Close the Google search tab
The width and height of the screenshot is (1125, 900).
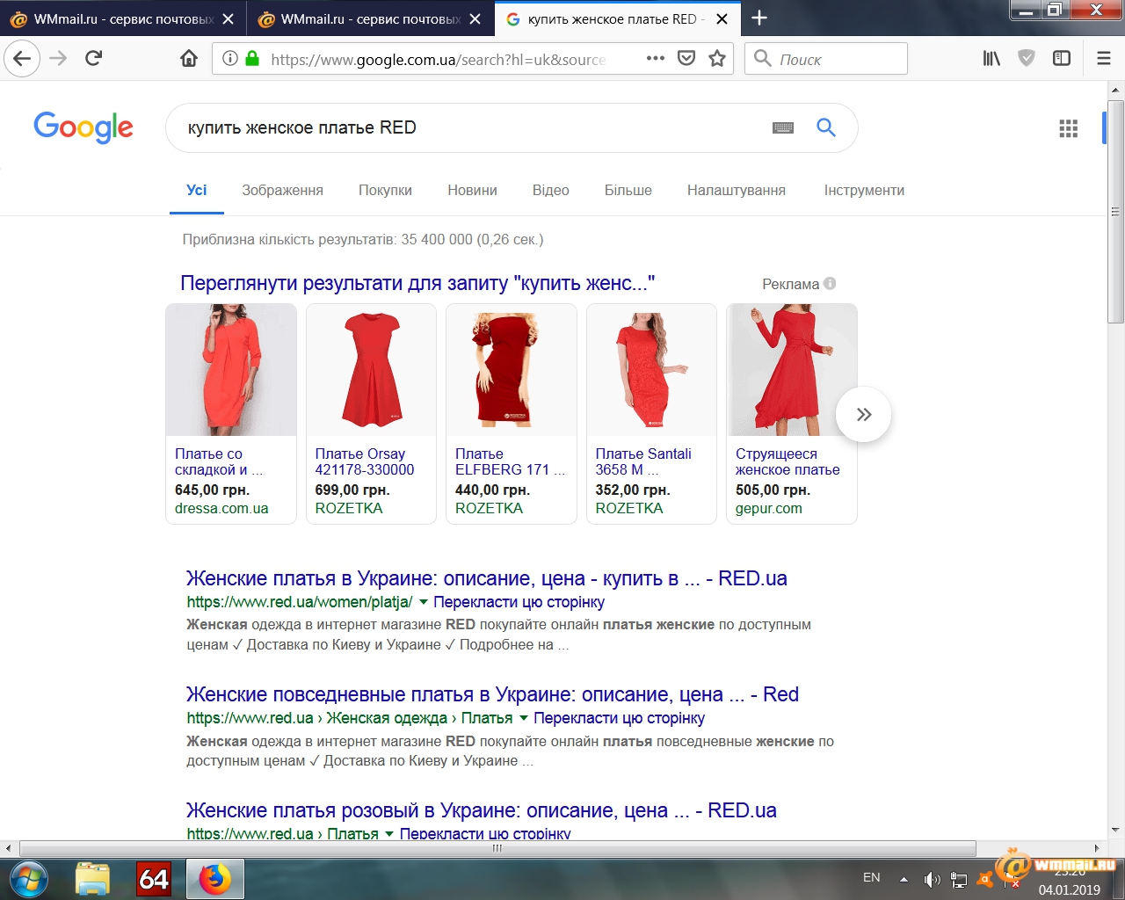pyautogui.click(x=722, y=19)
